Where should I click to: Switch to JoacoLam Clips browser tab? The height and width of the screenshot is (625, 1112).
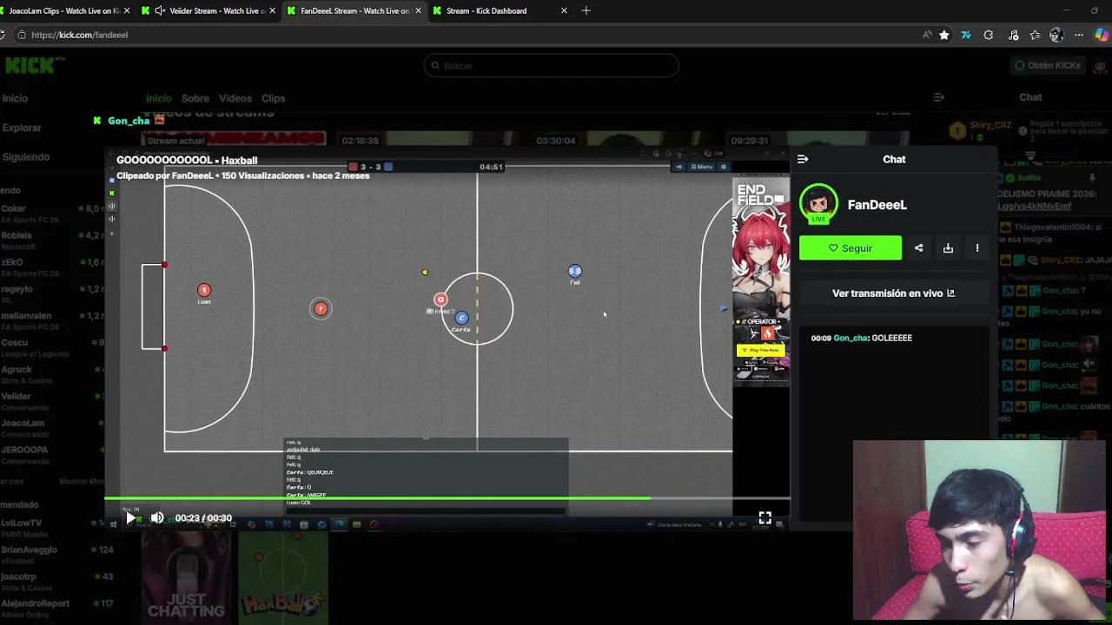[x=64, y=10]
